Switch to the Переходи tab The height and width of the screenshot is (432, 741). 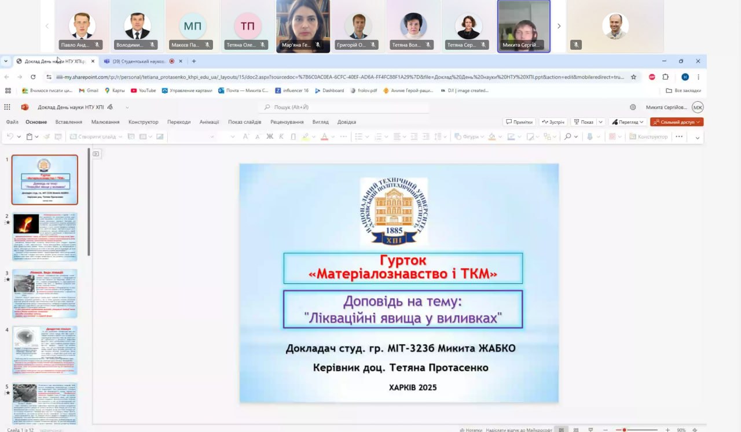tap(179, 122)
